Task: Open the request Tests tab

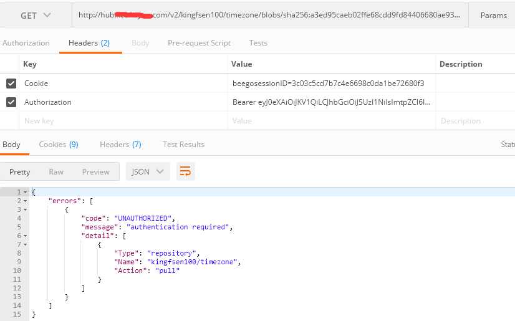Action: coord(258,43)
